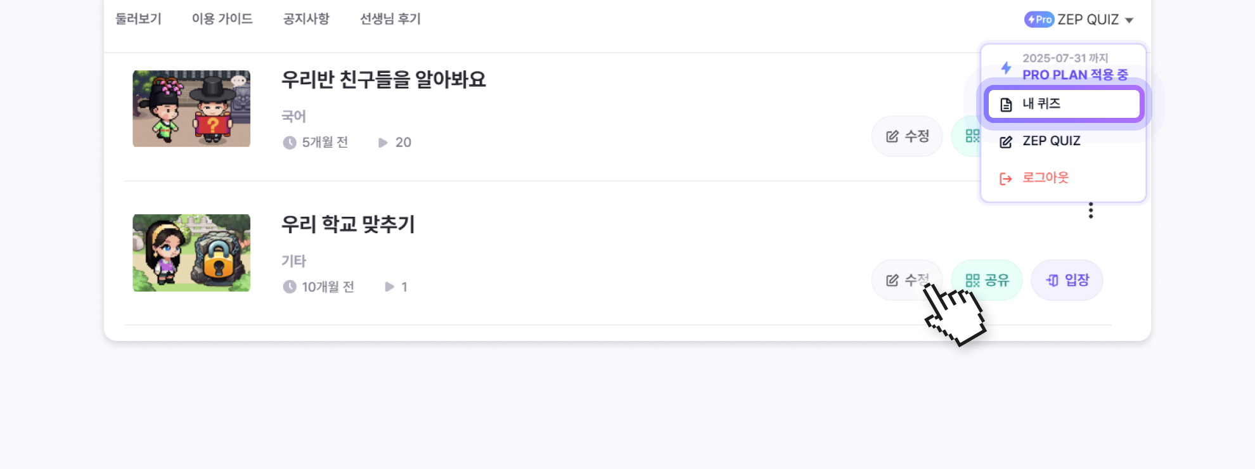1255x469 pixels.
Task: Click 수정 button for 우리반 친구들을 알아봐요
Action: (907, 136)
